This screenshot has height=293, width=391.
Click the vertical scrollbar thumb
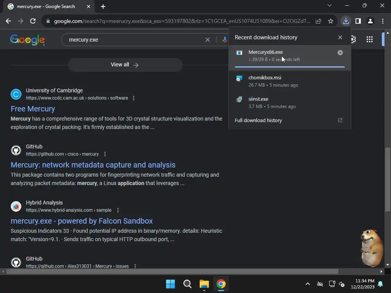[388, 179]
